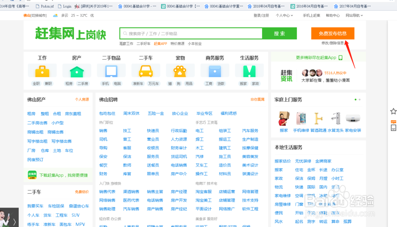Select the 家政 tag under 生活服务
Screen dimensions: 397x227
coord(255,83)
